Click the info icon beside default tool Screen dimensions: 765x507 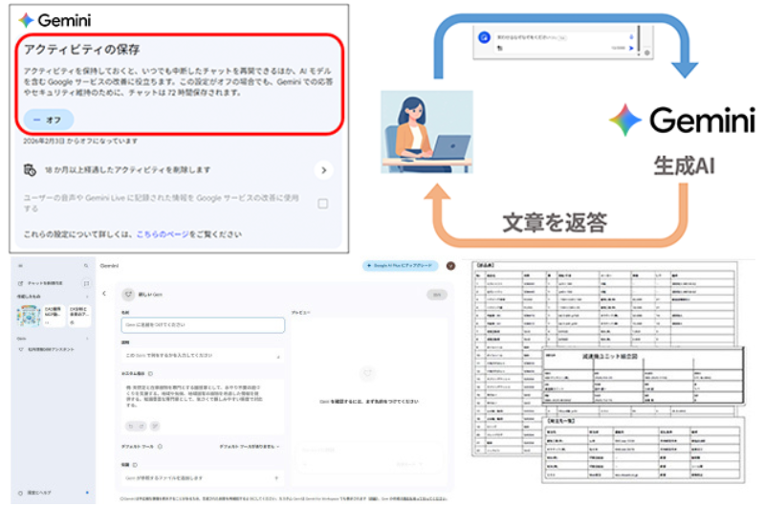[160, 447]
